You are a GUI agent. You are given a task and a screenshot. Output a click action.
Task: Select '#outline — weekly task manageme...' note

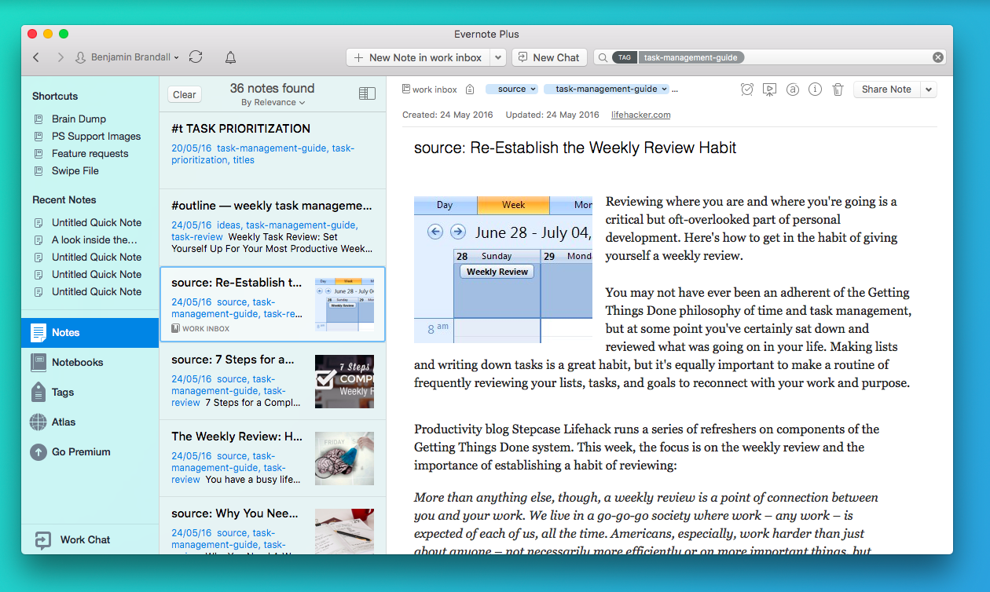click(273, 228)
